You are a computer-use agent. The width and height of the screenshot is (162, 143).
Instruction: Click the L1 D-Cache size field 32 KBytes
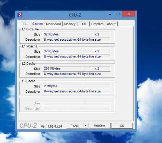tap(63, 34)
